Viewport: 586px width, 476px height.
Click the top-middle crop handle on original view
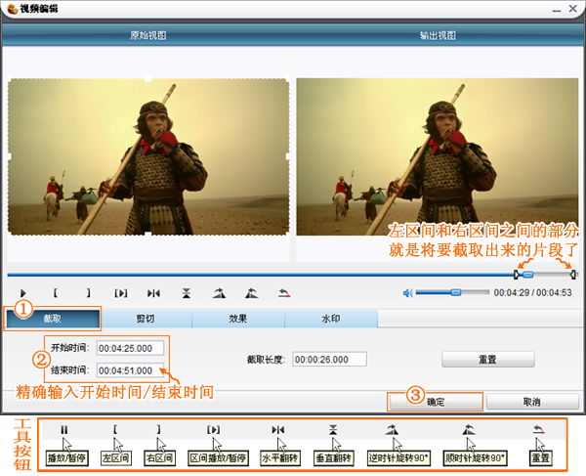click(148, 78)
